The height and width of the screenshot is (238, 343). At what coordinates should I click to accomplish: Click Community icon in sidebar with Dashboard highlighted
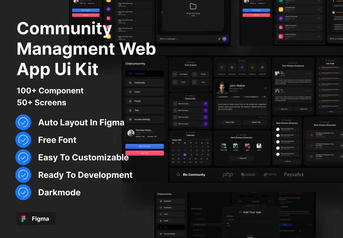tap(130, 83)
